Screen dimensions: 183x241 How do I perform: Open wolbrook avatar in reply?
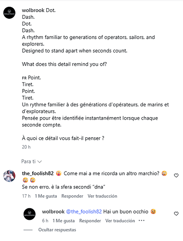[29, 214]
